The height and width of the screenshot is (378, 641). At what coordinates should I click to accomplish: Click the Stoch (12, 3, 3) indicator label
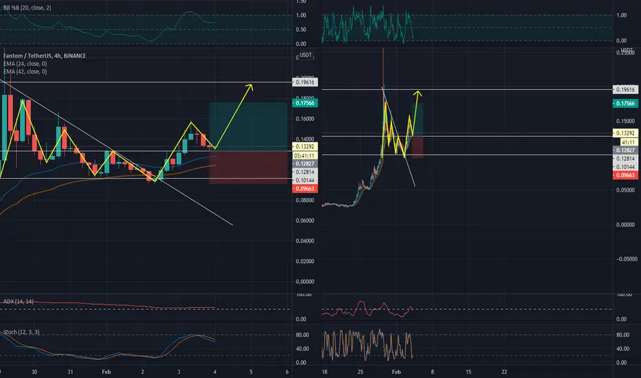point(21,332)
